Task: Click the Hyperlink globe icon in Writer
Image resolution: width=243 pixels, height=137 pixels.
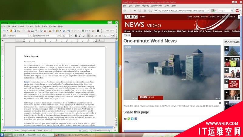Action: click(x=83, y=31)
